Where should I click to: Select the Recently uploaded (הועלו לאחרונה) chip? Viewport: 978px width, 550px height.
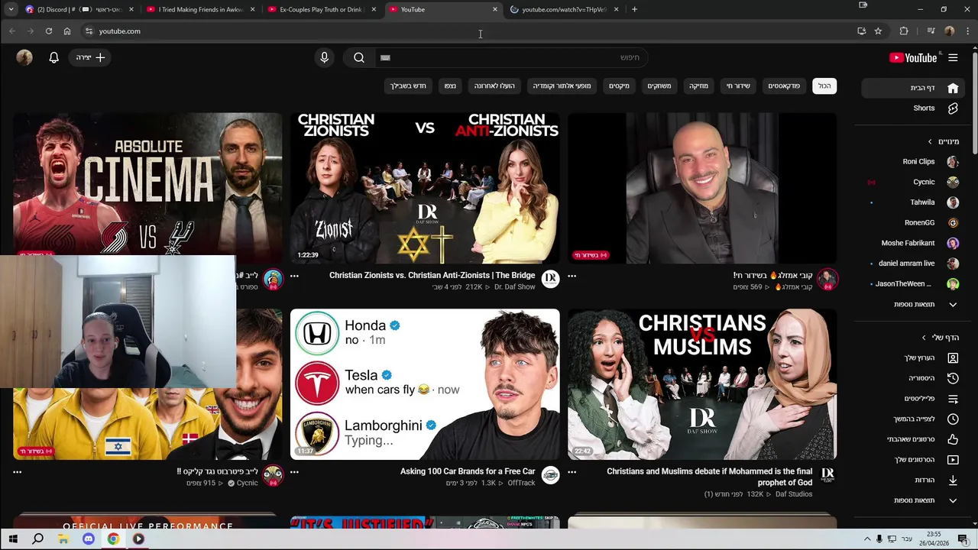pos(494,86)
